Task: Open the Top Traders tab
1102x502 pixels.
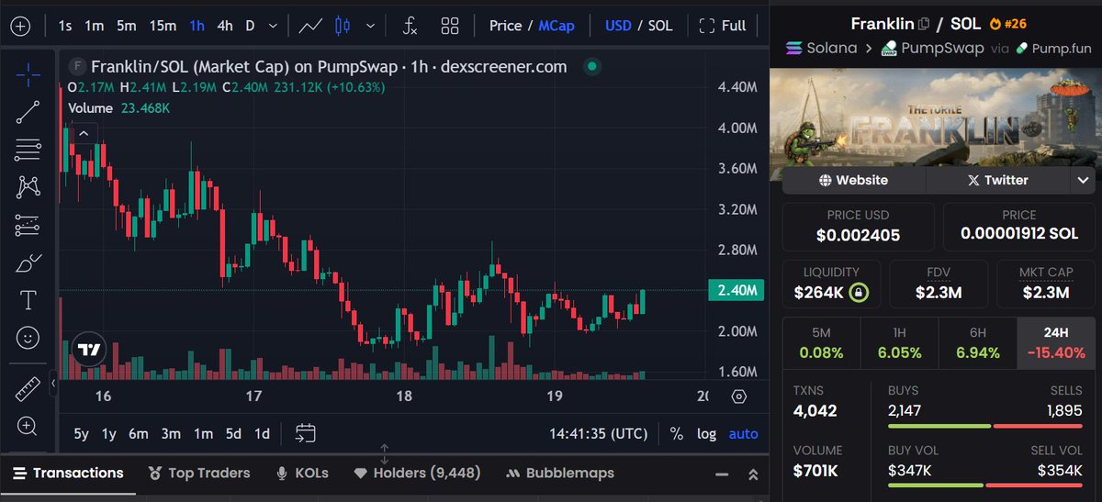Action: click(x=197, y=474)
